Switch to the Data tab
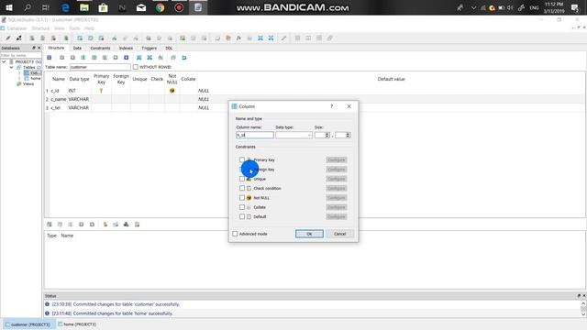Image resolution: width=587 pixels, height=330 pixels. click(77, 49)
